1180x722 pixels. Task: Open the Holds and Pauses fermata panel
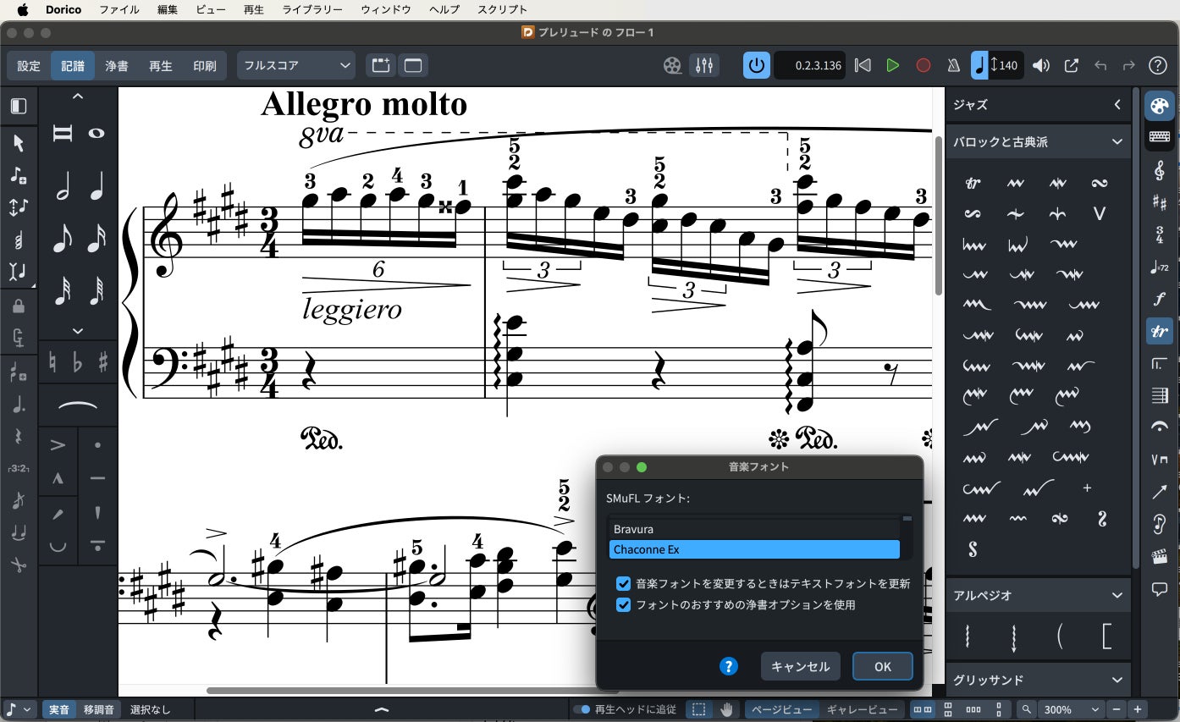(1159, 427)
